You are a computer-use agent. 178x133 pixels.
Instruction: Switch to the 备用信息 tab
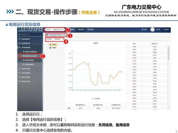click(x=58, y=39)
